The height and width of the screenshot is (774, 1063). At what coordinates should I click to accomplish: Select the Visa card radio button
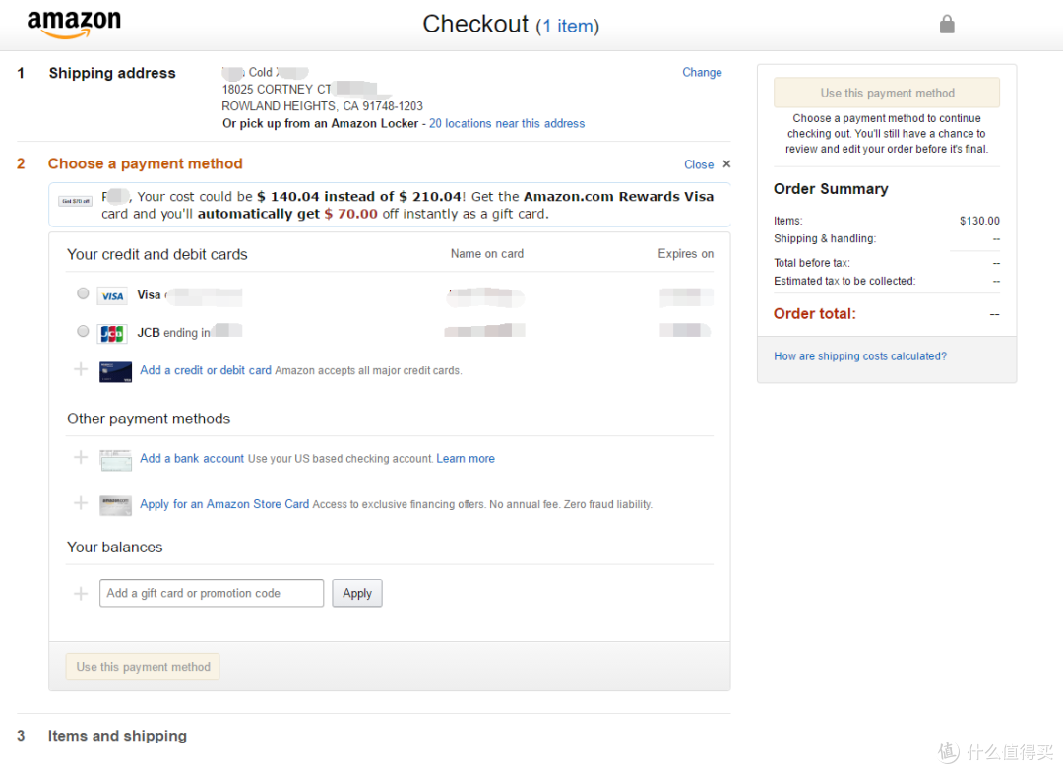(x=83, y=293)
